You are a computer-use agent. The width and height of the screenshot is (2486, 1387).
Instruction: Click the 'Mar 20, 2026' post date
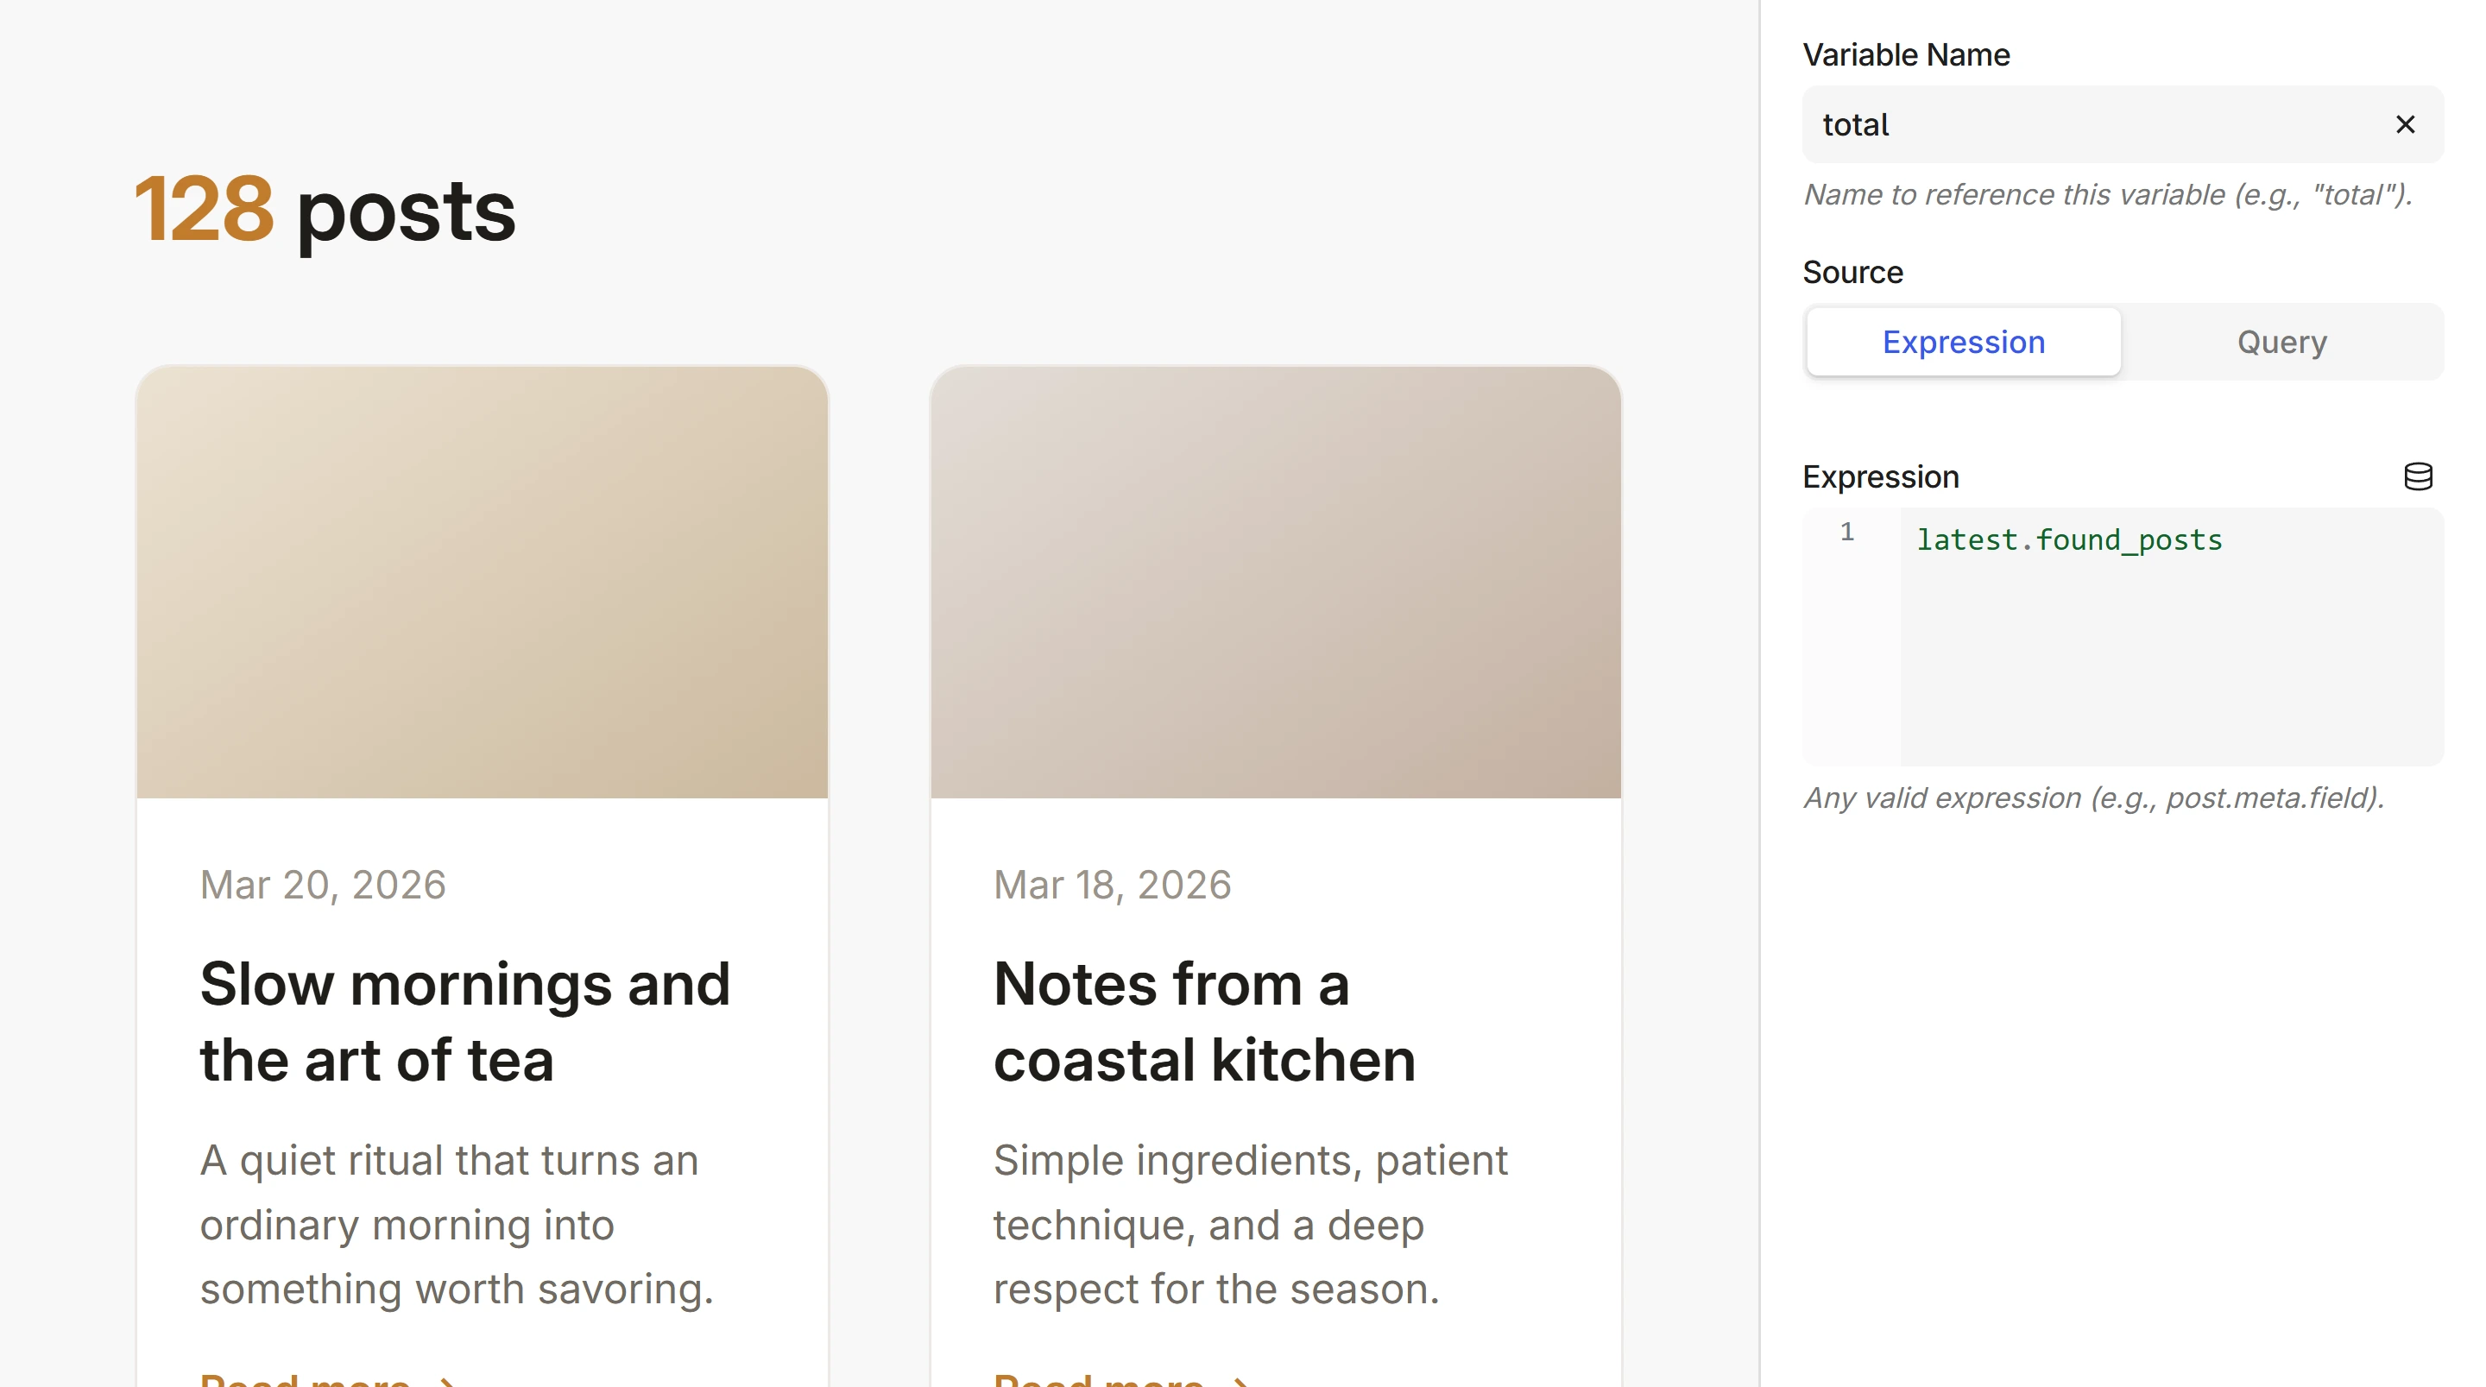point(324,885)
